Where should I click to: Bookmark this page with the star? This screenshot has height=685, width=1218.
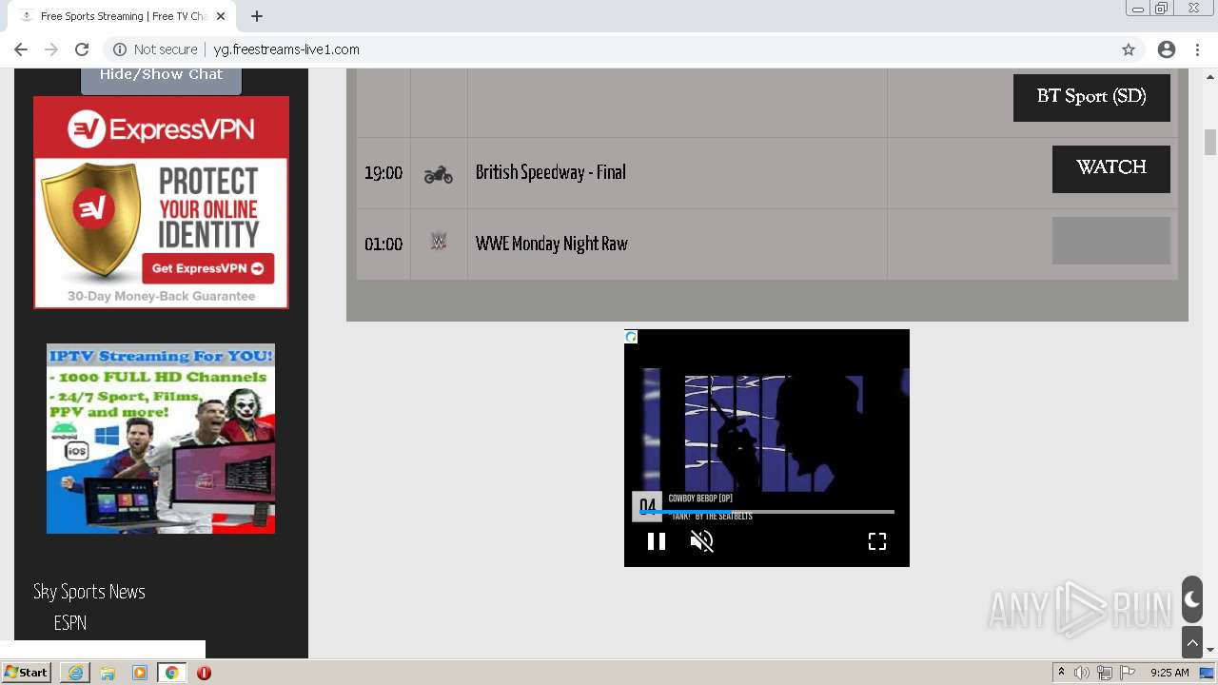(x=1129, y=49)
